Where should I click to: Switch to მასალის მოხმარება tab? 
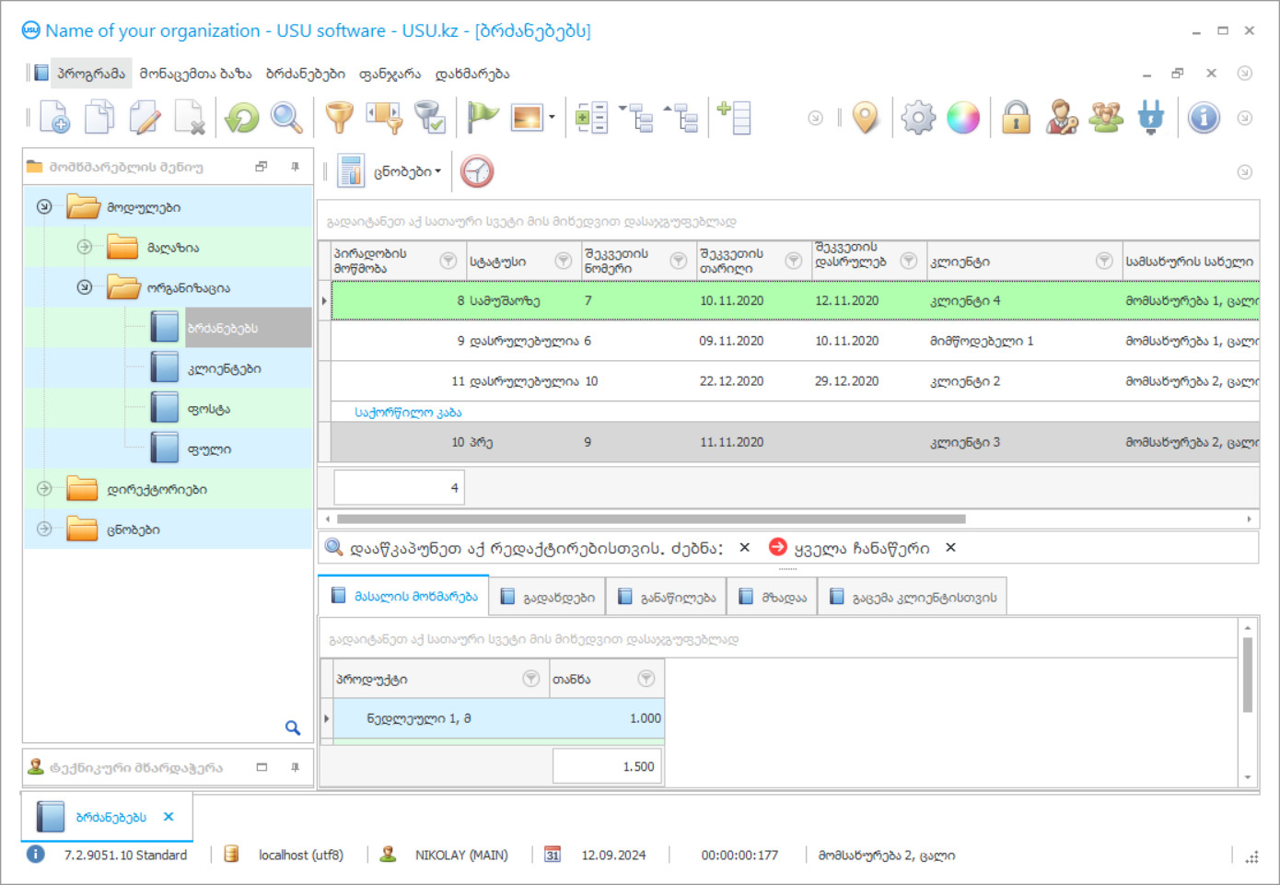pos(403,596)
